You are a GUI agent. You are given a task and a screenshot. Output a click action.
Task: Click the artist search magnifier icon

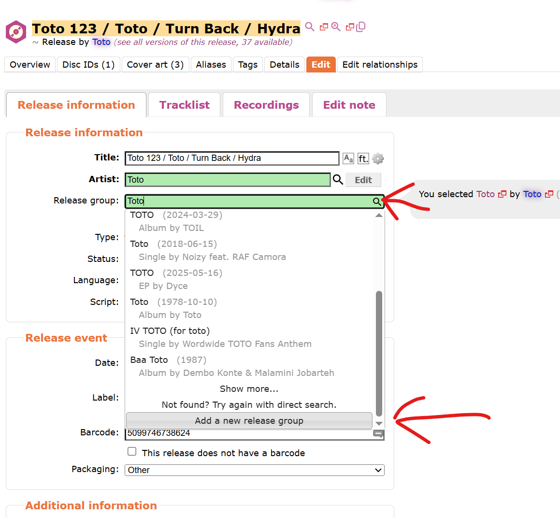click(338, 179)
